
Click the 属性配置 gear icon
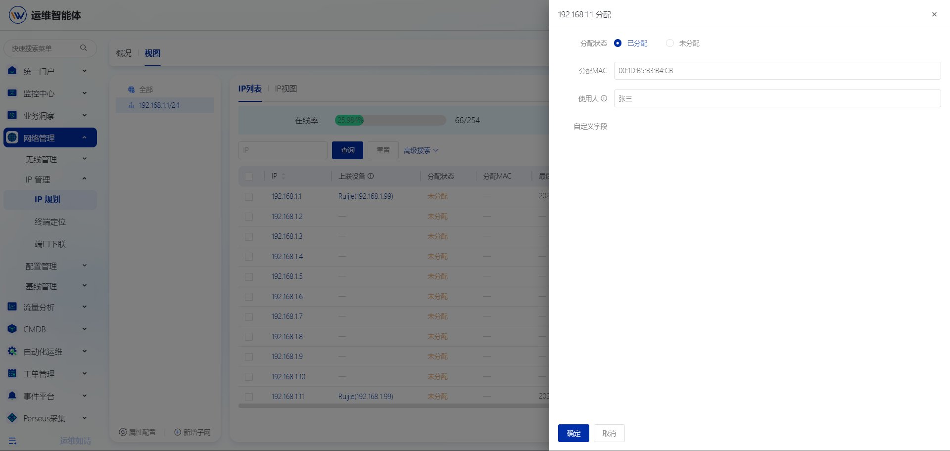(123, 432)
